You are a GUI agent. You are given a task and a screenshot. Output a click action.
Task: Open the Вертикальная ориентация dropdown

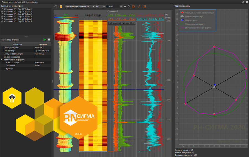tap(79, 6)
